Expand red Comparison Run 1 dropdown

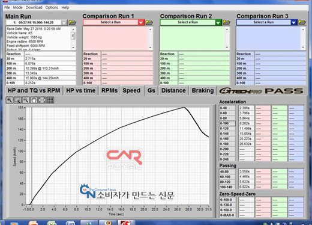141,22
